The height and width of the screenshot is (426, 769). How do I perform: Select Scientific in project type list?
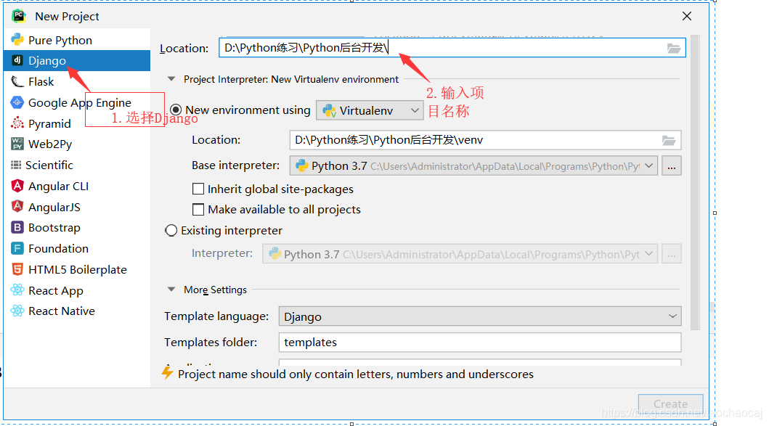click(77, 165)
